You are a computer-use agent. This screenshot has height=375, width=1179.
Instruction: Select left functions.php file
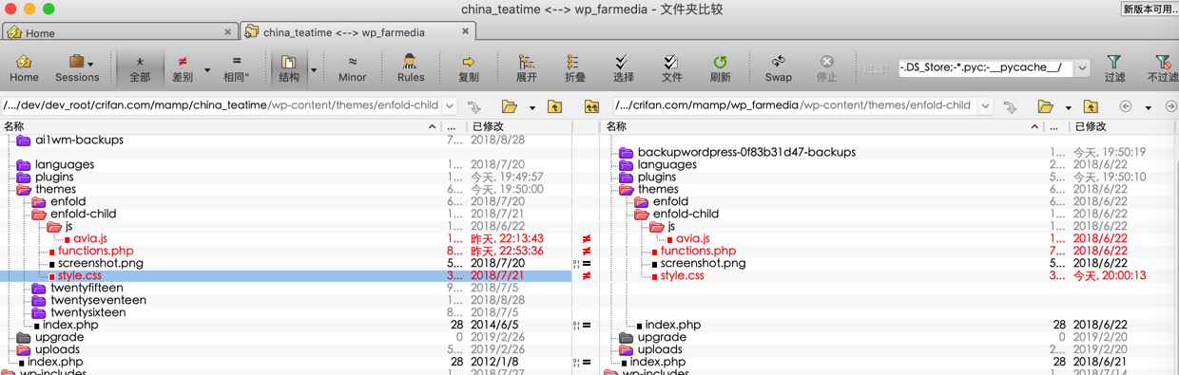(x=95, y=251)
